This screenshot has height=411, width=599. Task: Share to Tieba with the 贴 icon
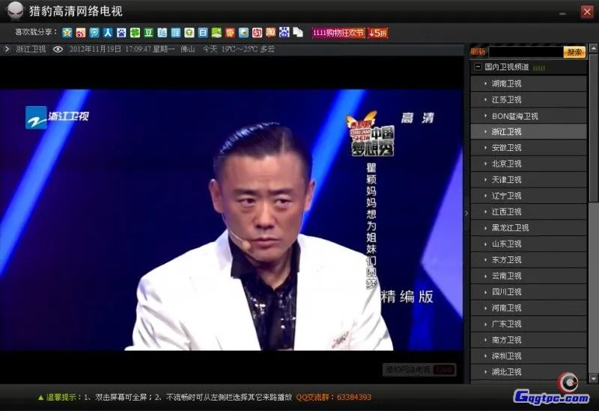pos(162,33)
